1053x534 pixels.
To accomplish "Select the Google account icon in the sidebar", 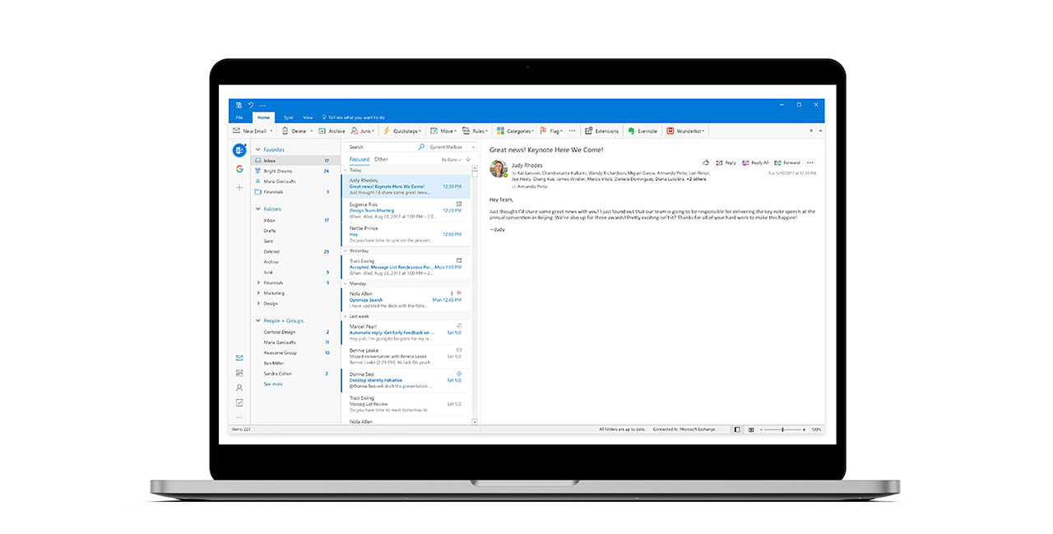I will (x=239, y=168).
